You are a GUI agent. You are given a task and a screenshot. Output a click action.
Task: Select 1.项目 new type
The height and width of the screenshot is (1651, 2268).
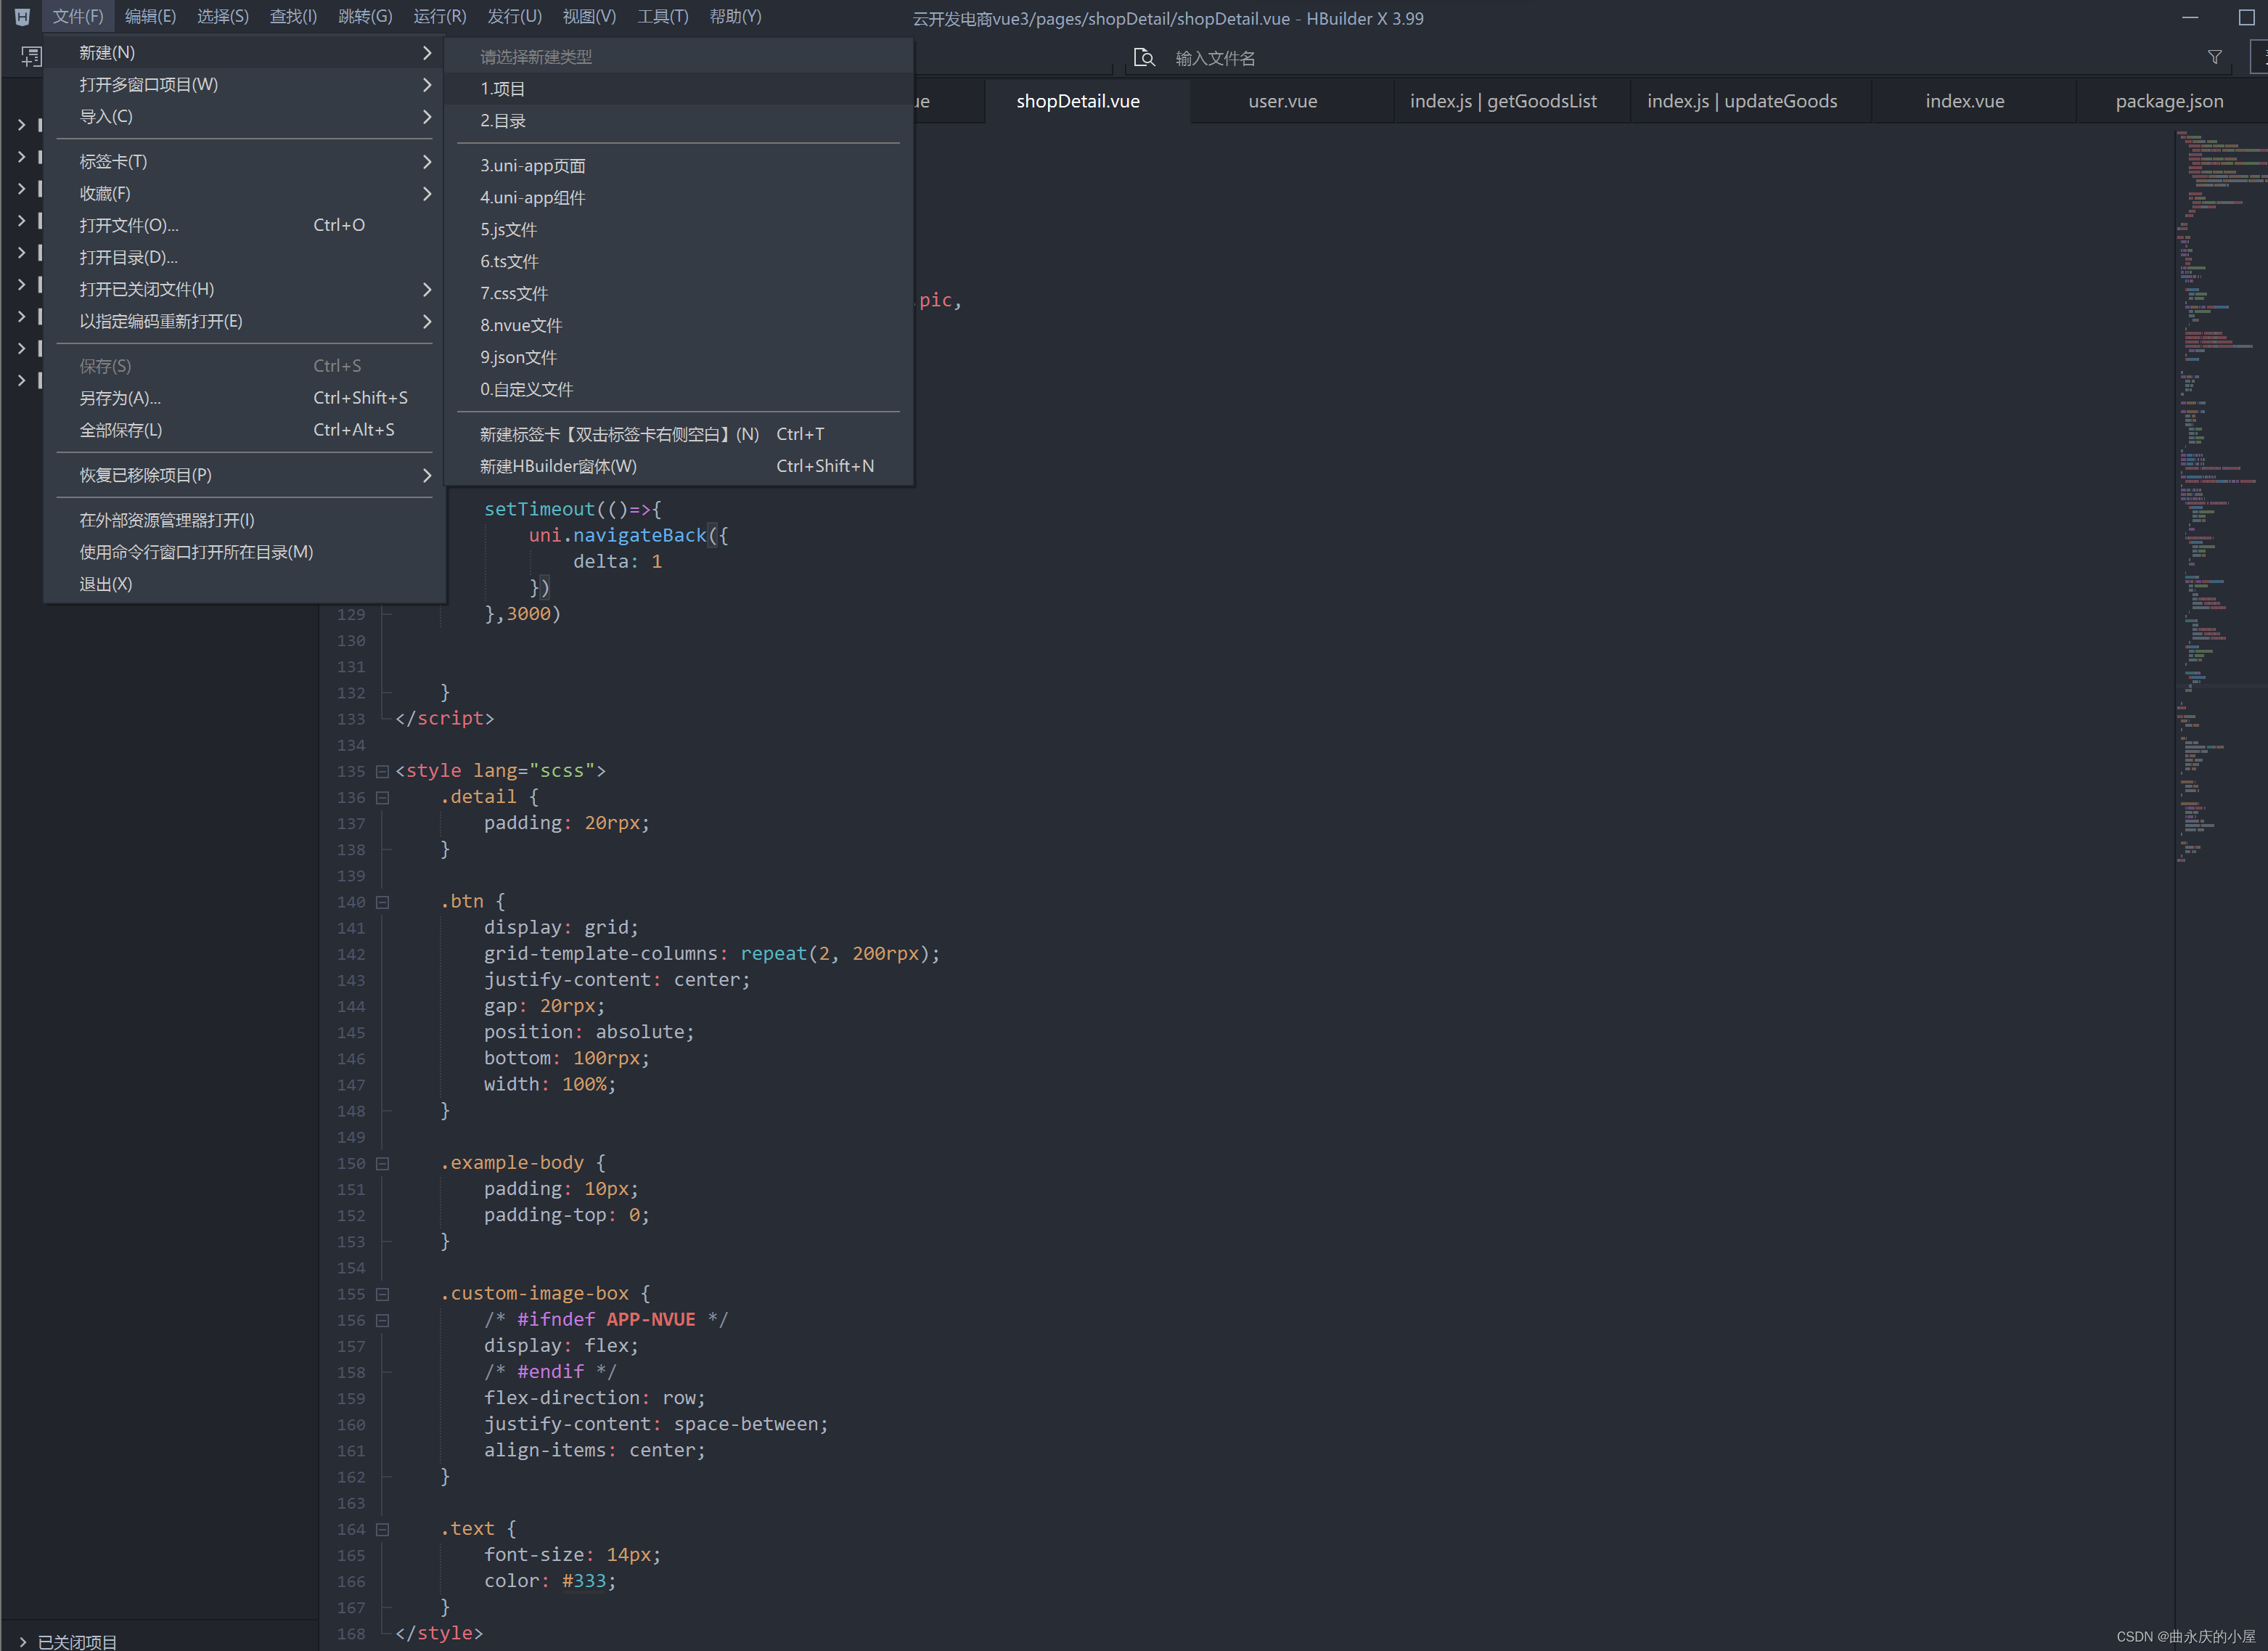click(x=678, y=89)
